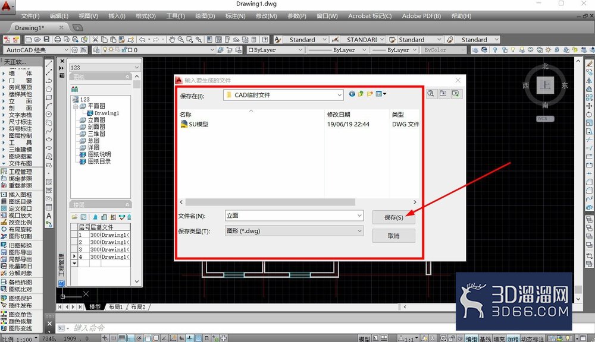The height and width of the screenshot is (342, 595).
Task: Select the Line draw tool
Action: click(49, 64)
